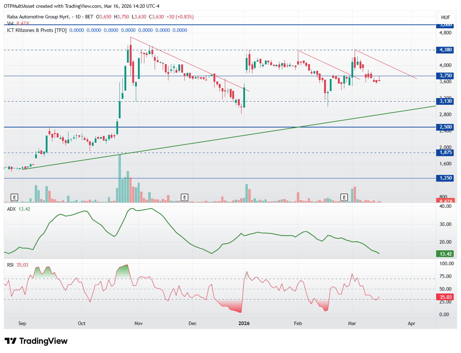Viewport: 461px width, 353px height.
Task: Select the 1,875 price level label
Action: click(446, 153)
